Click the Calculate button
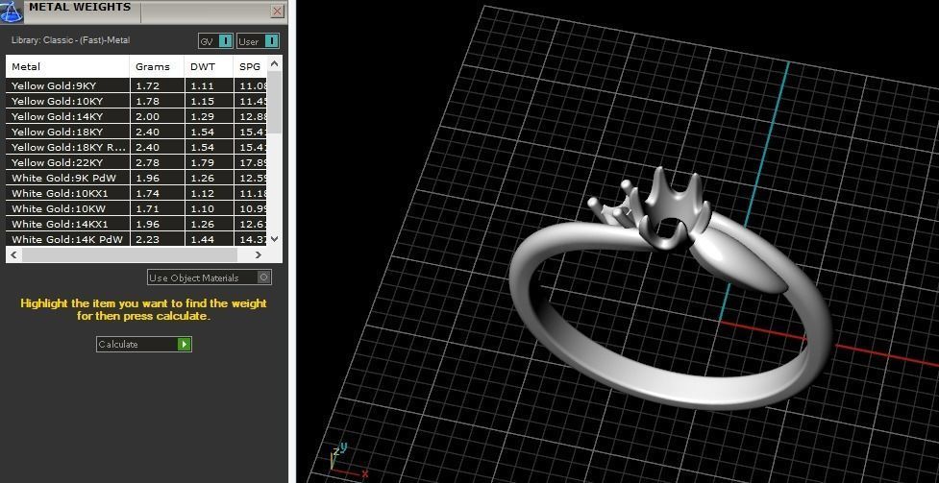 point(144,344)
